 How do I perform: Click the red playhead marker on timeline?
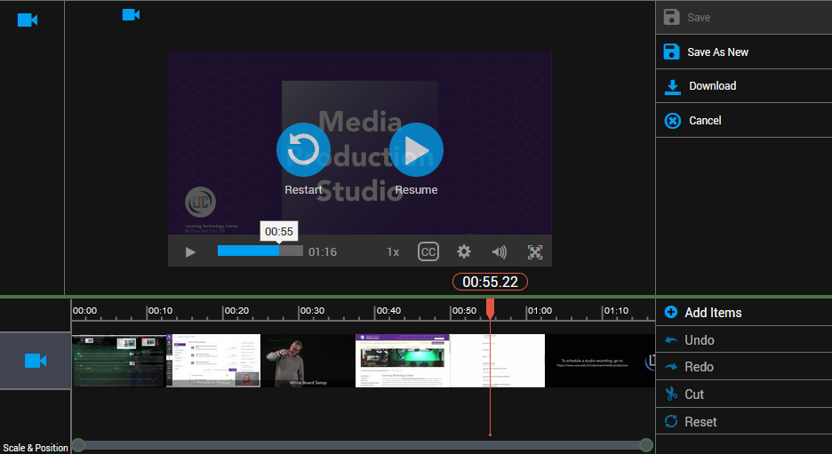491,308
